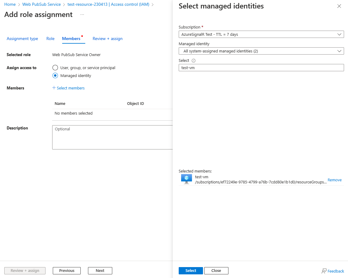The height and width of the screenshot is (278, 348).
Task: Select the Managed identity radio button
Action: point(55,76)
